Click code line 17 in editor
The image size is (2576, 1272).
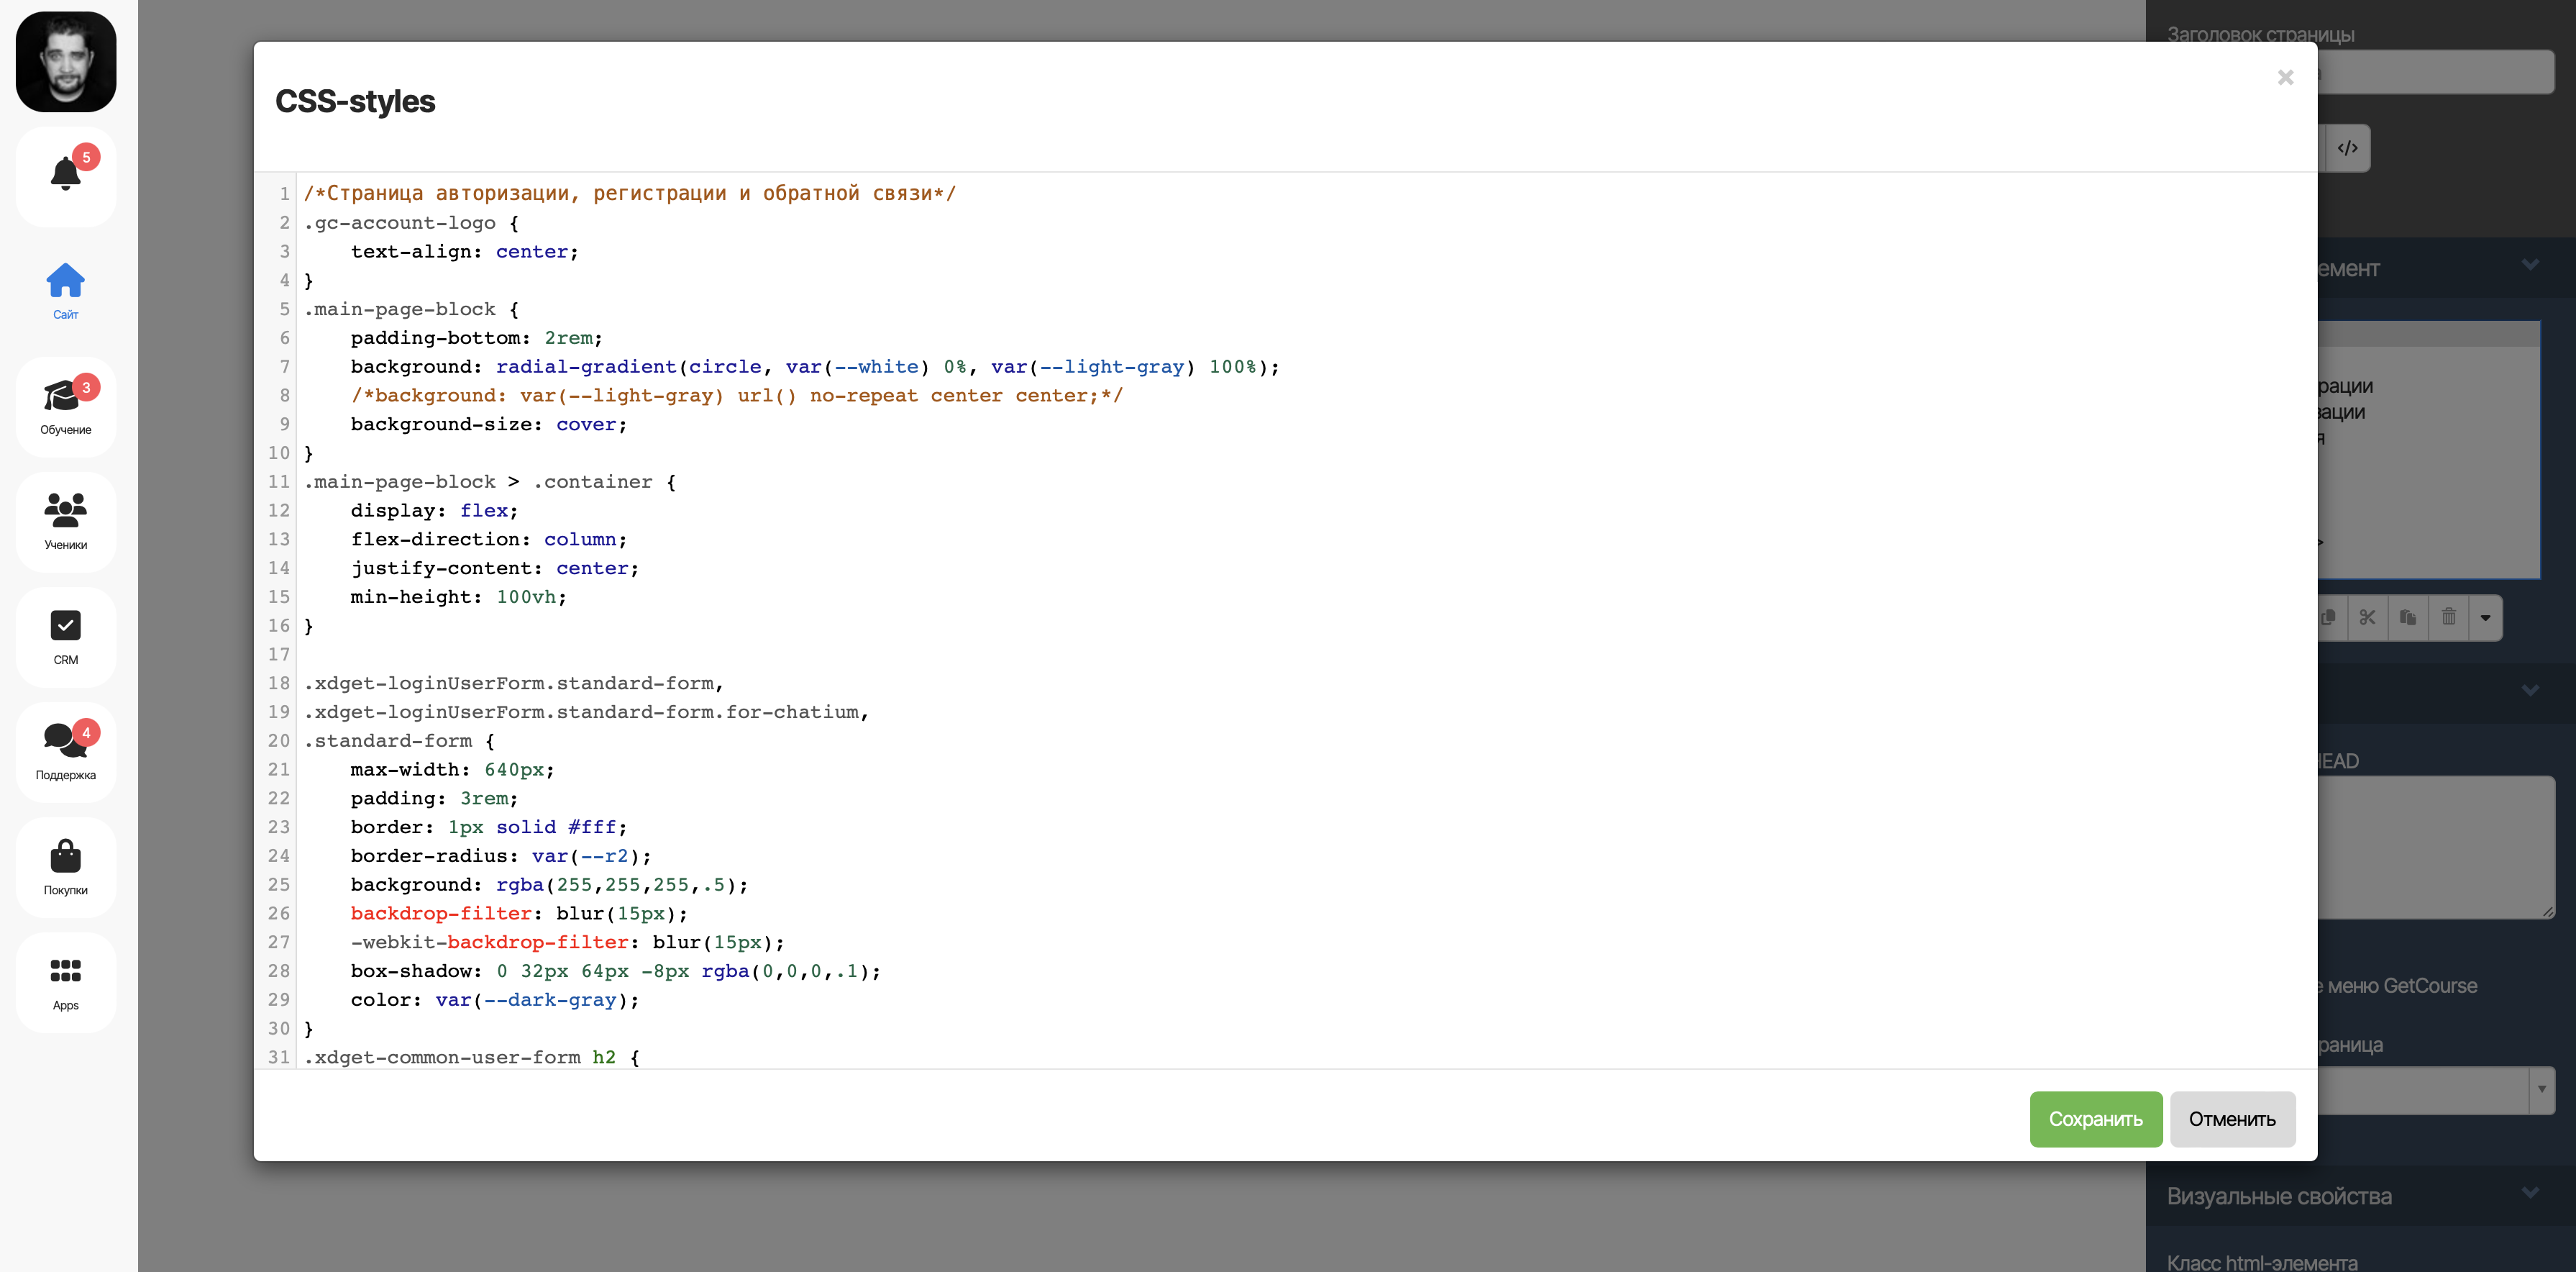point(800,655)
